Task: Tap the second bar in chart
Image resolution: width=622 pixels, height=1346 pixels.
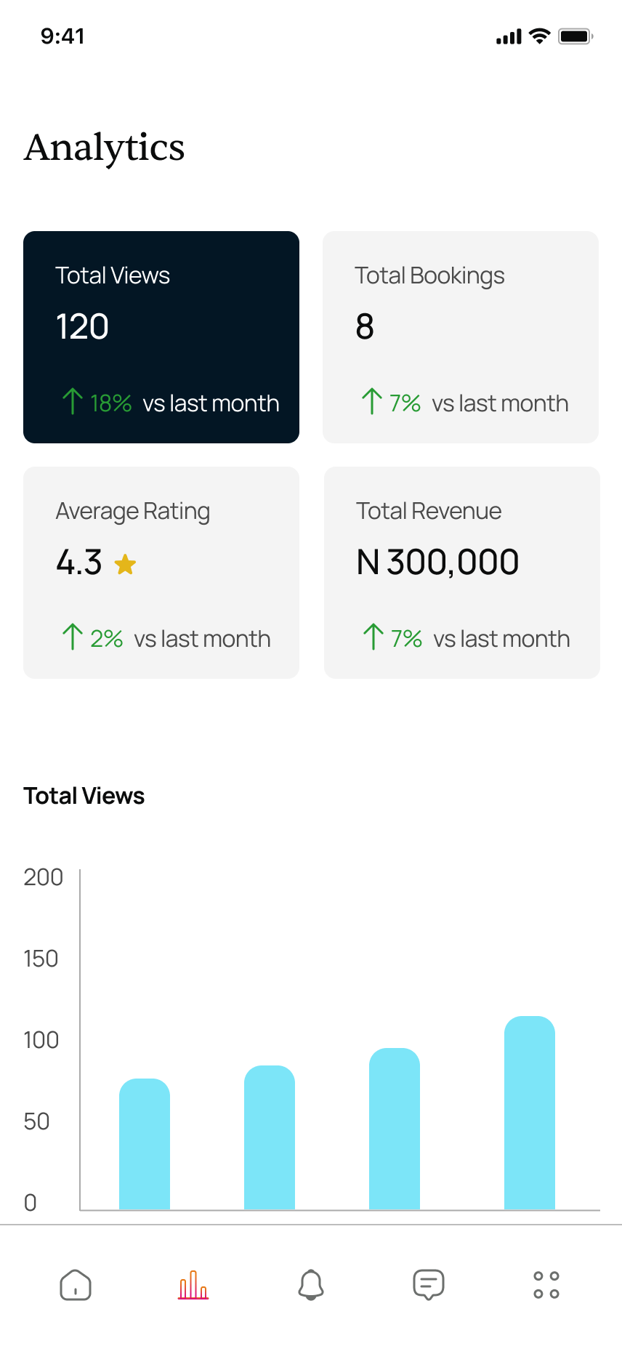Action: click(270, 1138)
